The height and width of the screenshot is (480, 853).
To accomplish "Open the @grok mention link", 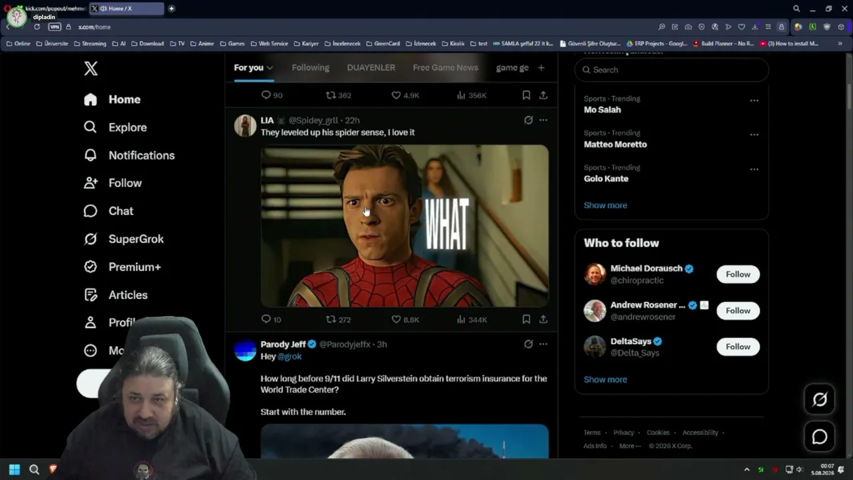I will coord(290,357).
